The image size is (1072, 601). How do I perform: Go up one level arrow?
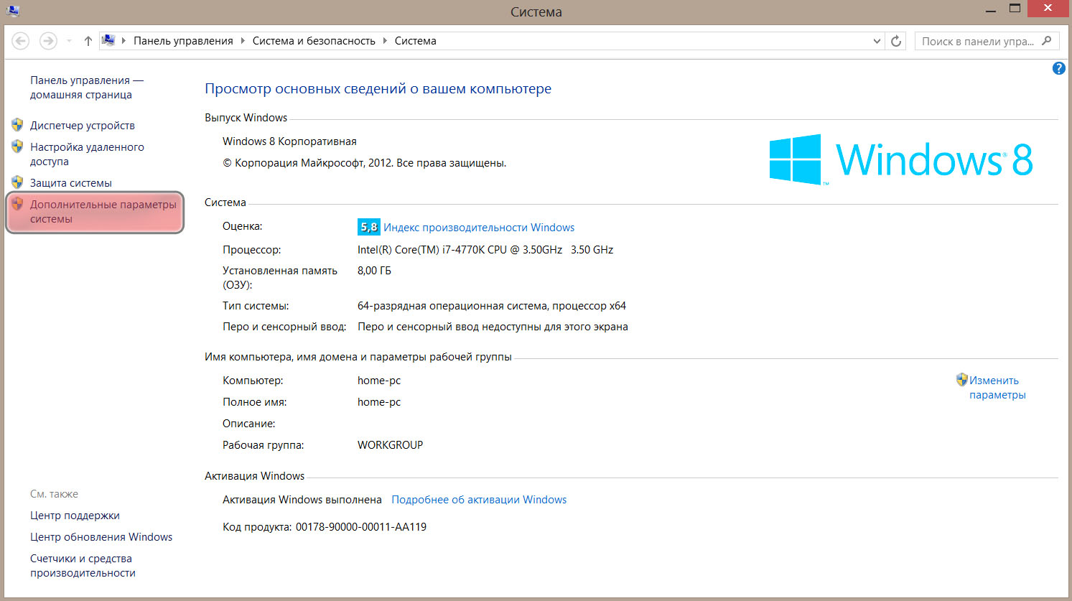coord(88,41)
